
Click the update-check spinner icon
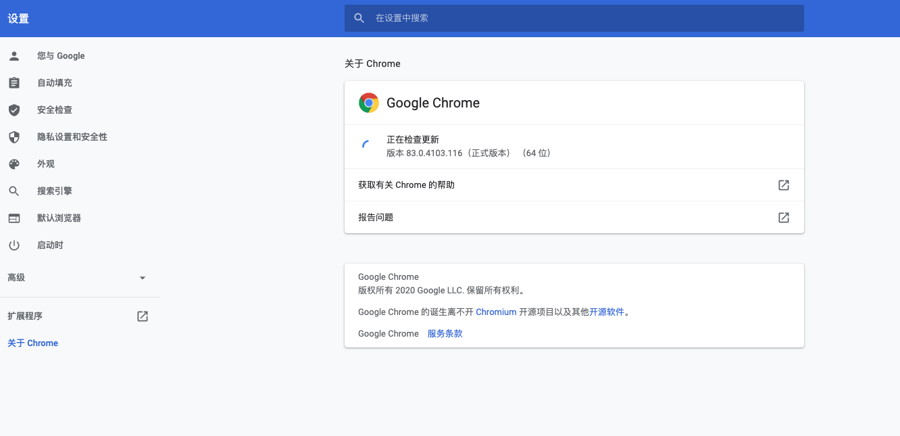coord(366,144)
